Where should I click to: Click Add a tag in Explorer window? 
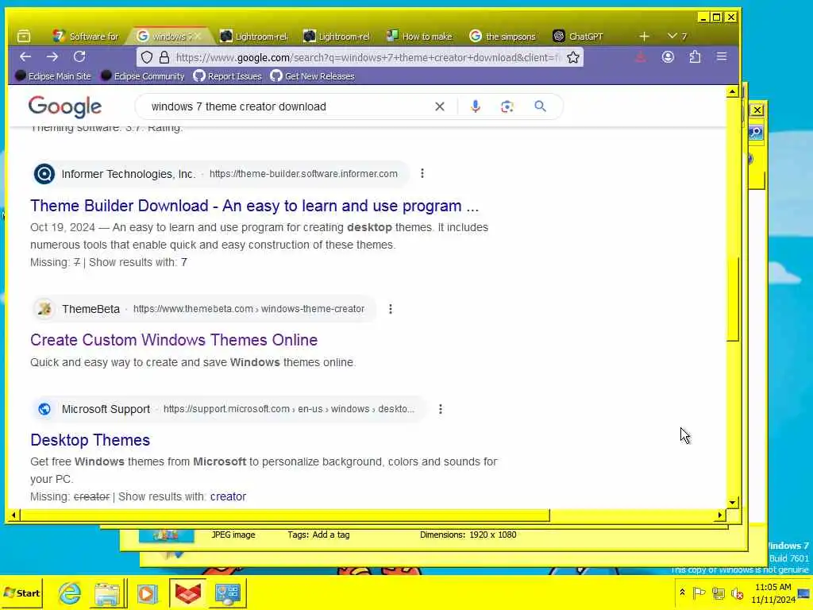click(x=331, y=535)
